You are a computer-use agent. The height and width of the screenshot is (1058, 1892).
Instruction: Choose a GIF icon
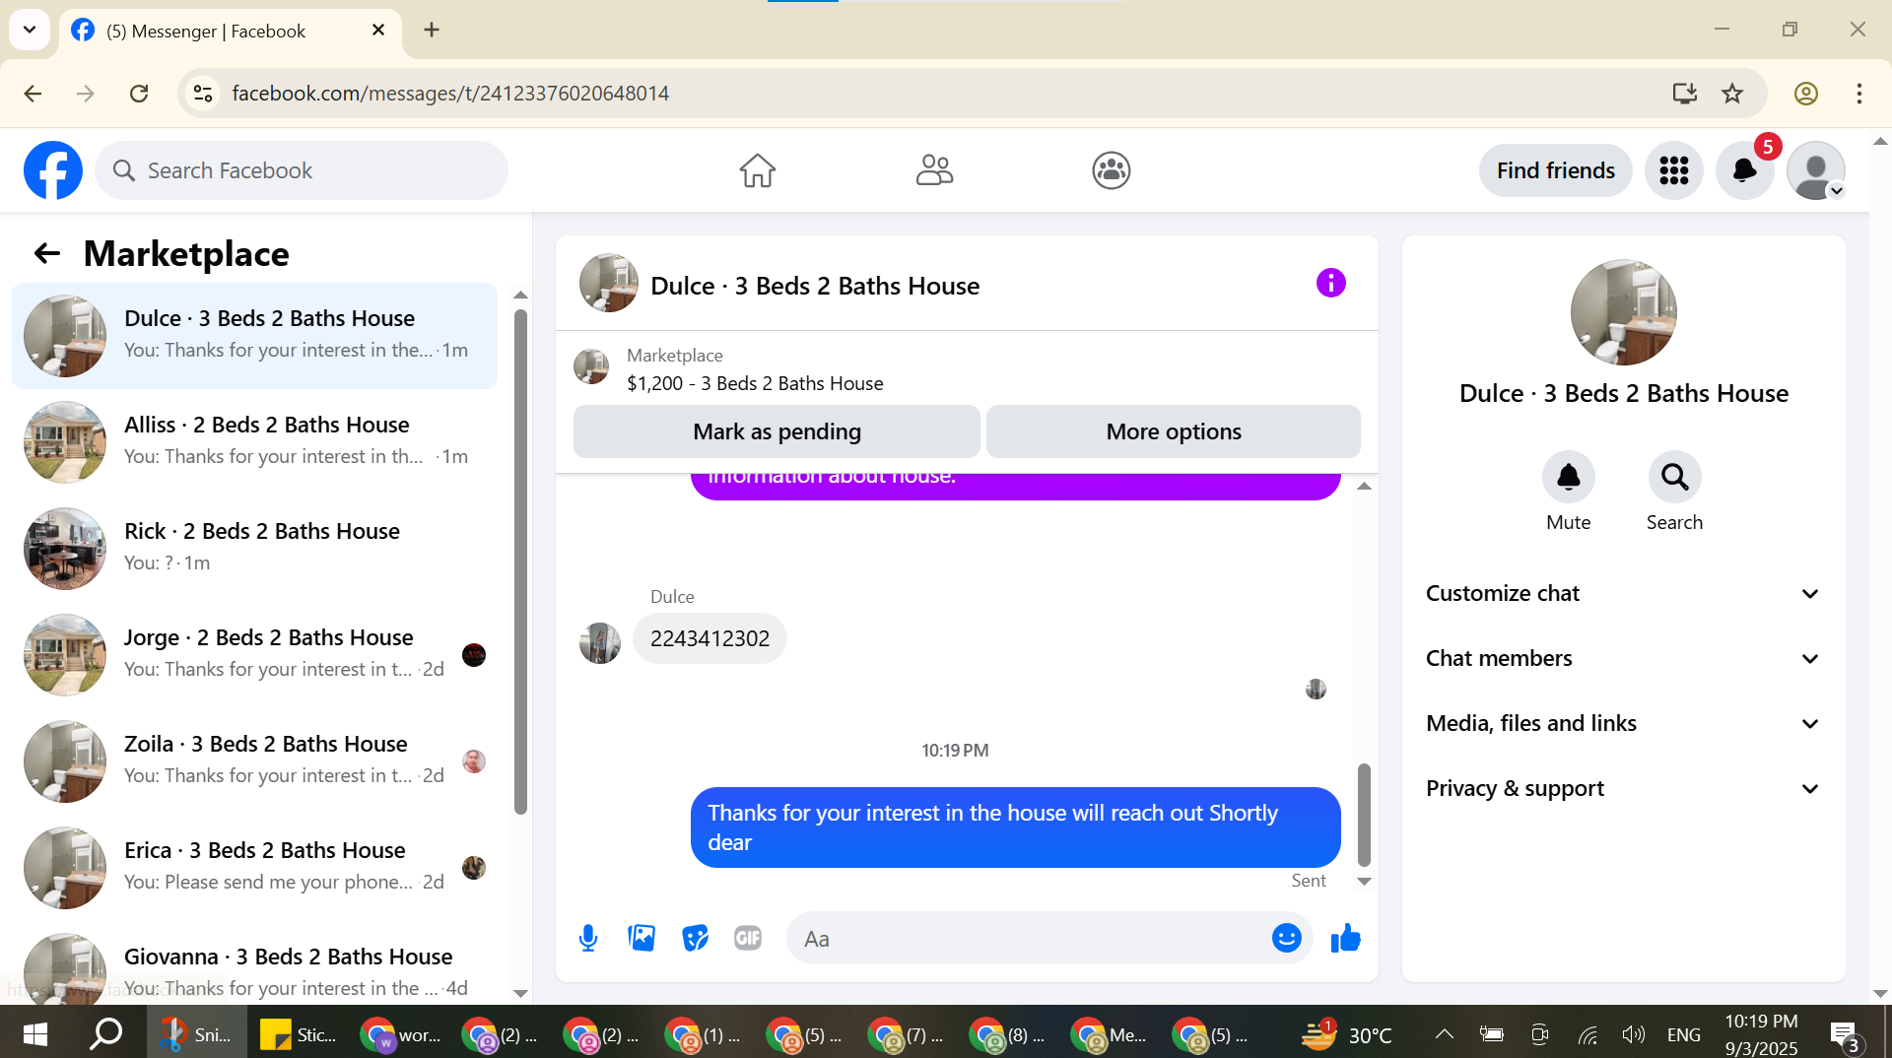(748, 939)
